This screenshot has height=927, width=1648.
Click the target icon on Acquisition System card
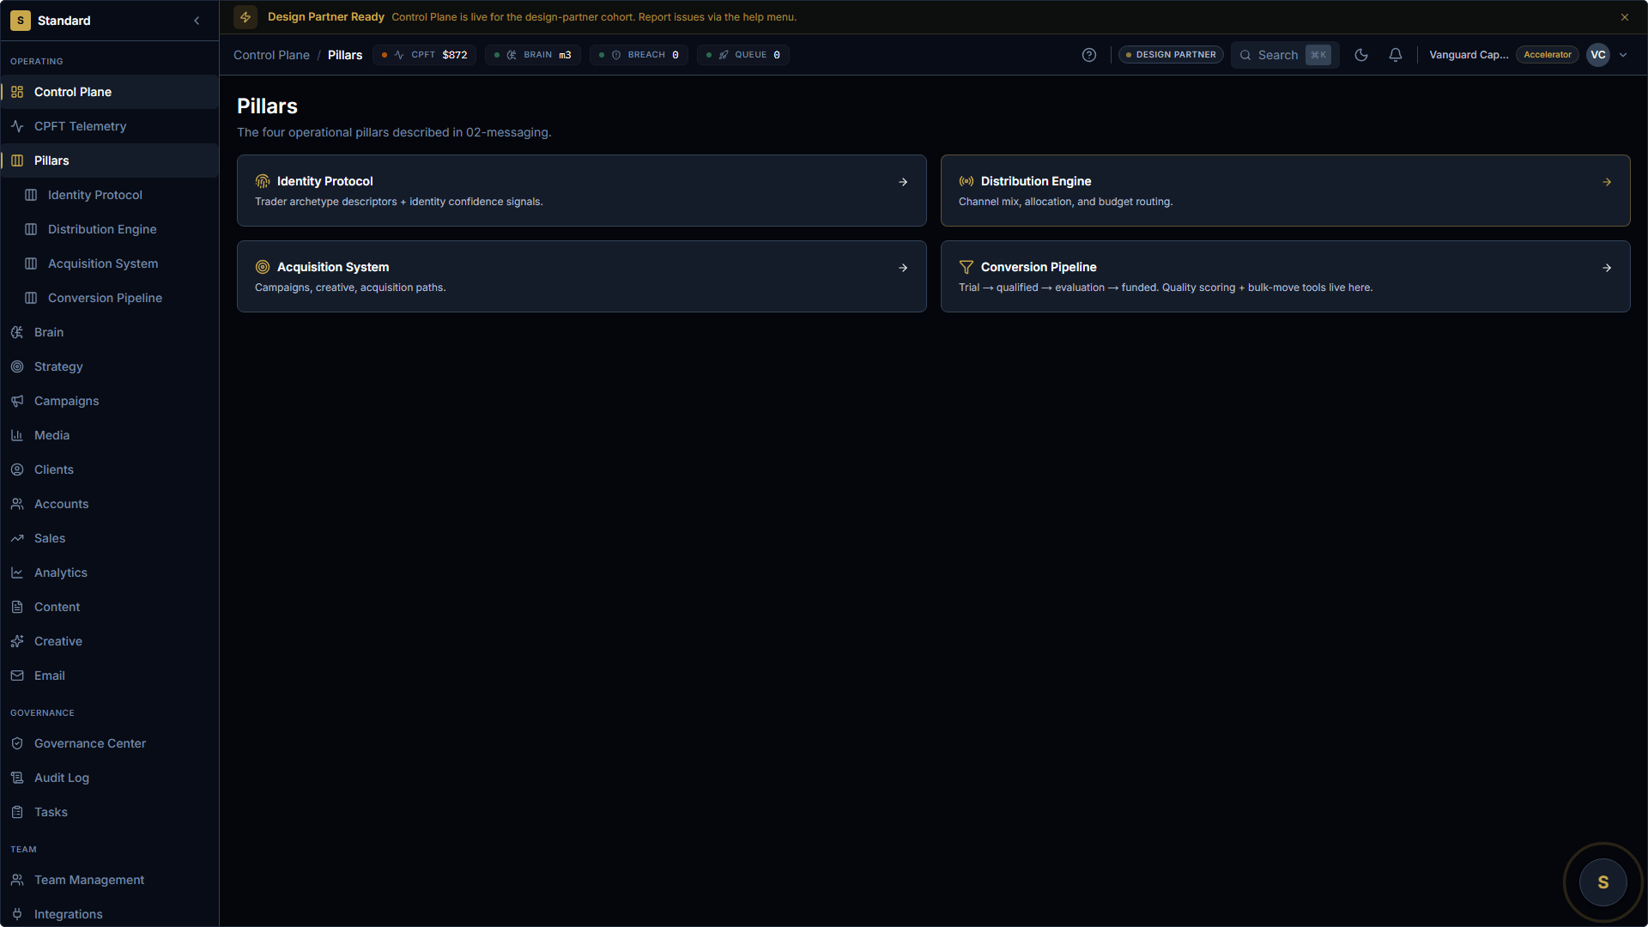coord(263,267)
